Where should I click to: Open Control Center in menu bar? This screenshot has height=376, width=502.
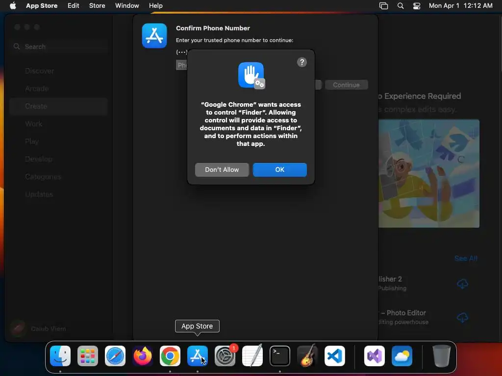pyautogui.click(x=417, y=5)
